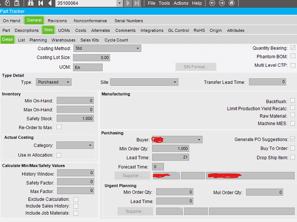This screenshot has height=222, width=297.
Task: Expand the Buyer dropdown
Action: tap(199, 140)
